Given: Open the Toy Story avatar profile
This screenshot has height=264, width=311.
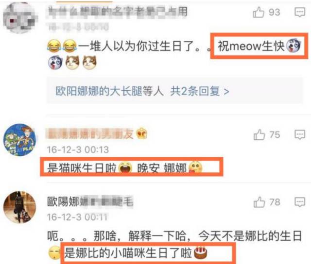Looking at the screenshot, I should point(19,140).
